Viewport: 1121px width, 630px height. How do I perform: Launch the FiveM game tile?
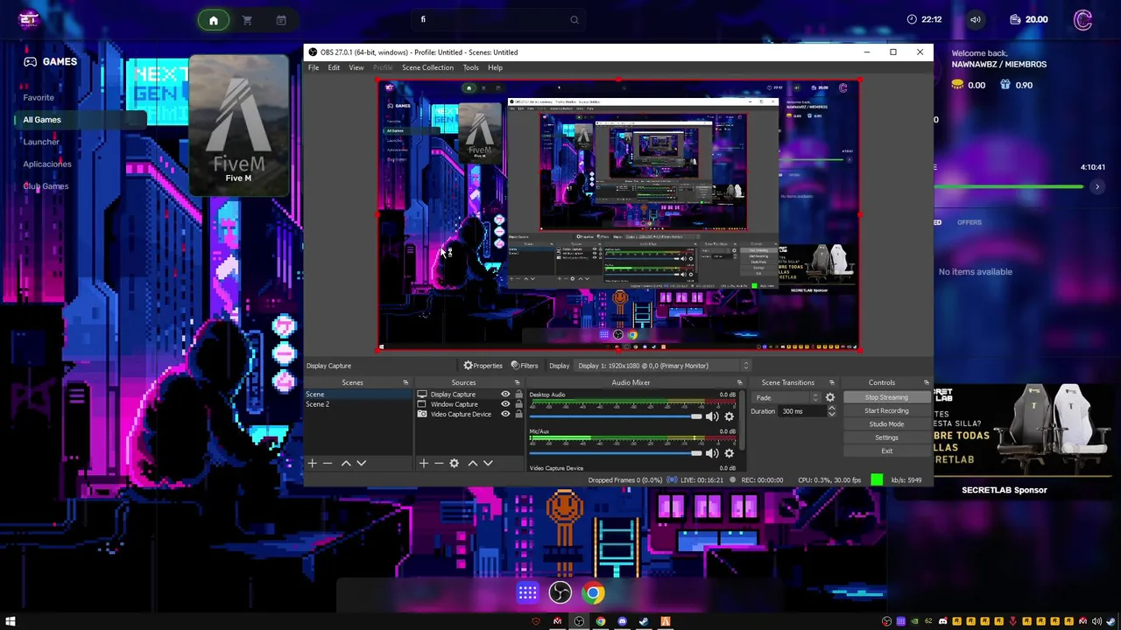coord(238,125)
